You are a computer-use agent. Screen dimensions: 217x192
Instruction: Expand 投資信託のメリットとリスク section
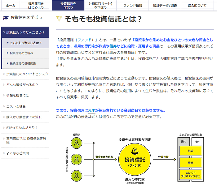25,74
